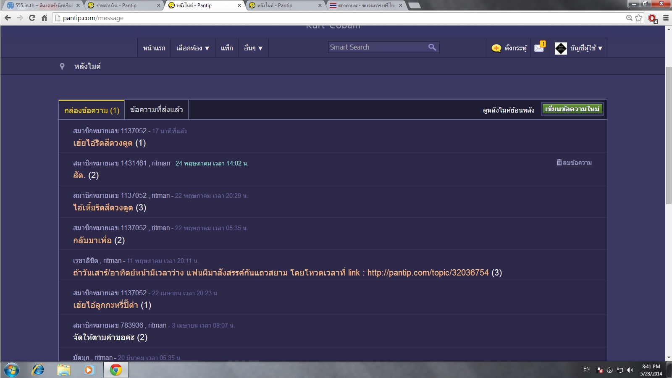Open Action Center flag tray icon
672x378 pixels.
(x=600, y=370)
